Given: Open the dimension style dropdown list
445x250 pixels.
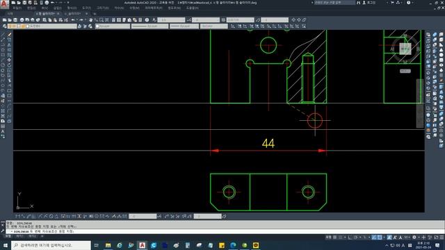Looking at the screenshot, I should (206, 20).
